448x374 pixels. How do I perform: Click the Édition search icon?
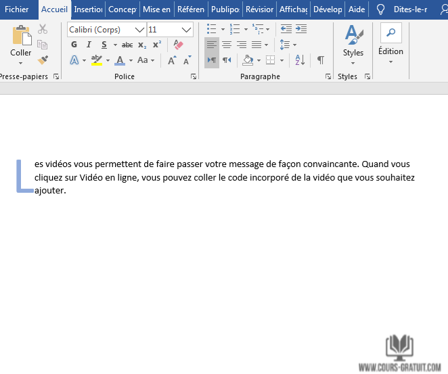[x=390, y=33]
